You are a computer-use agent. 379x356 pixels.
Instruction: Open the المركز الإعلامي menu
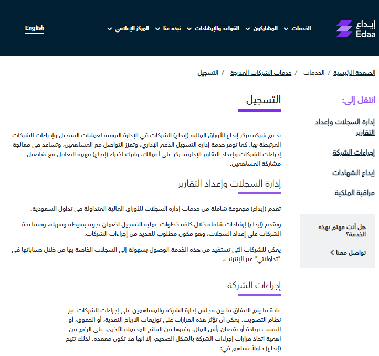pyautogui.click(x=133, y=28)
